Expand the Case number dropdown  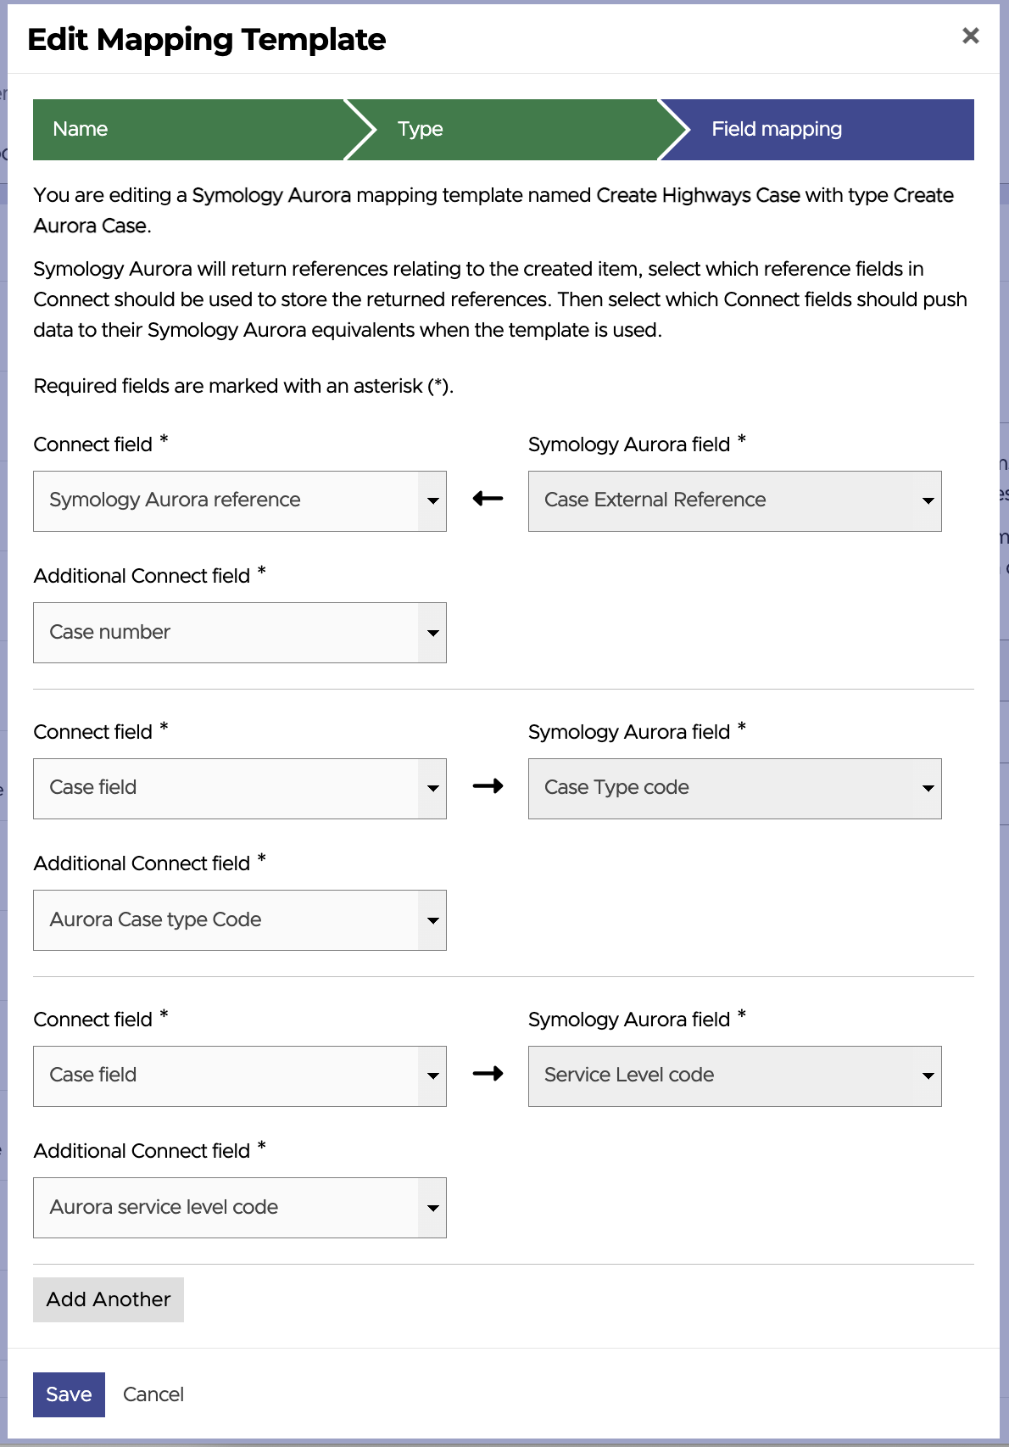(239, 633)
